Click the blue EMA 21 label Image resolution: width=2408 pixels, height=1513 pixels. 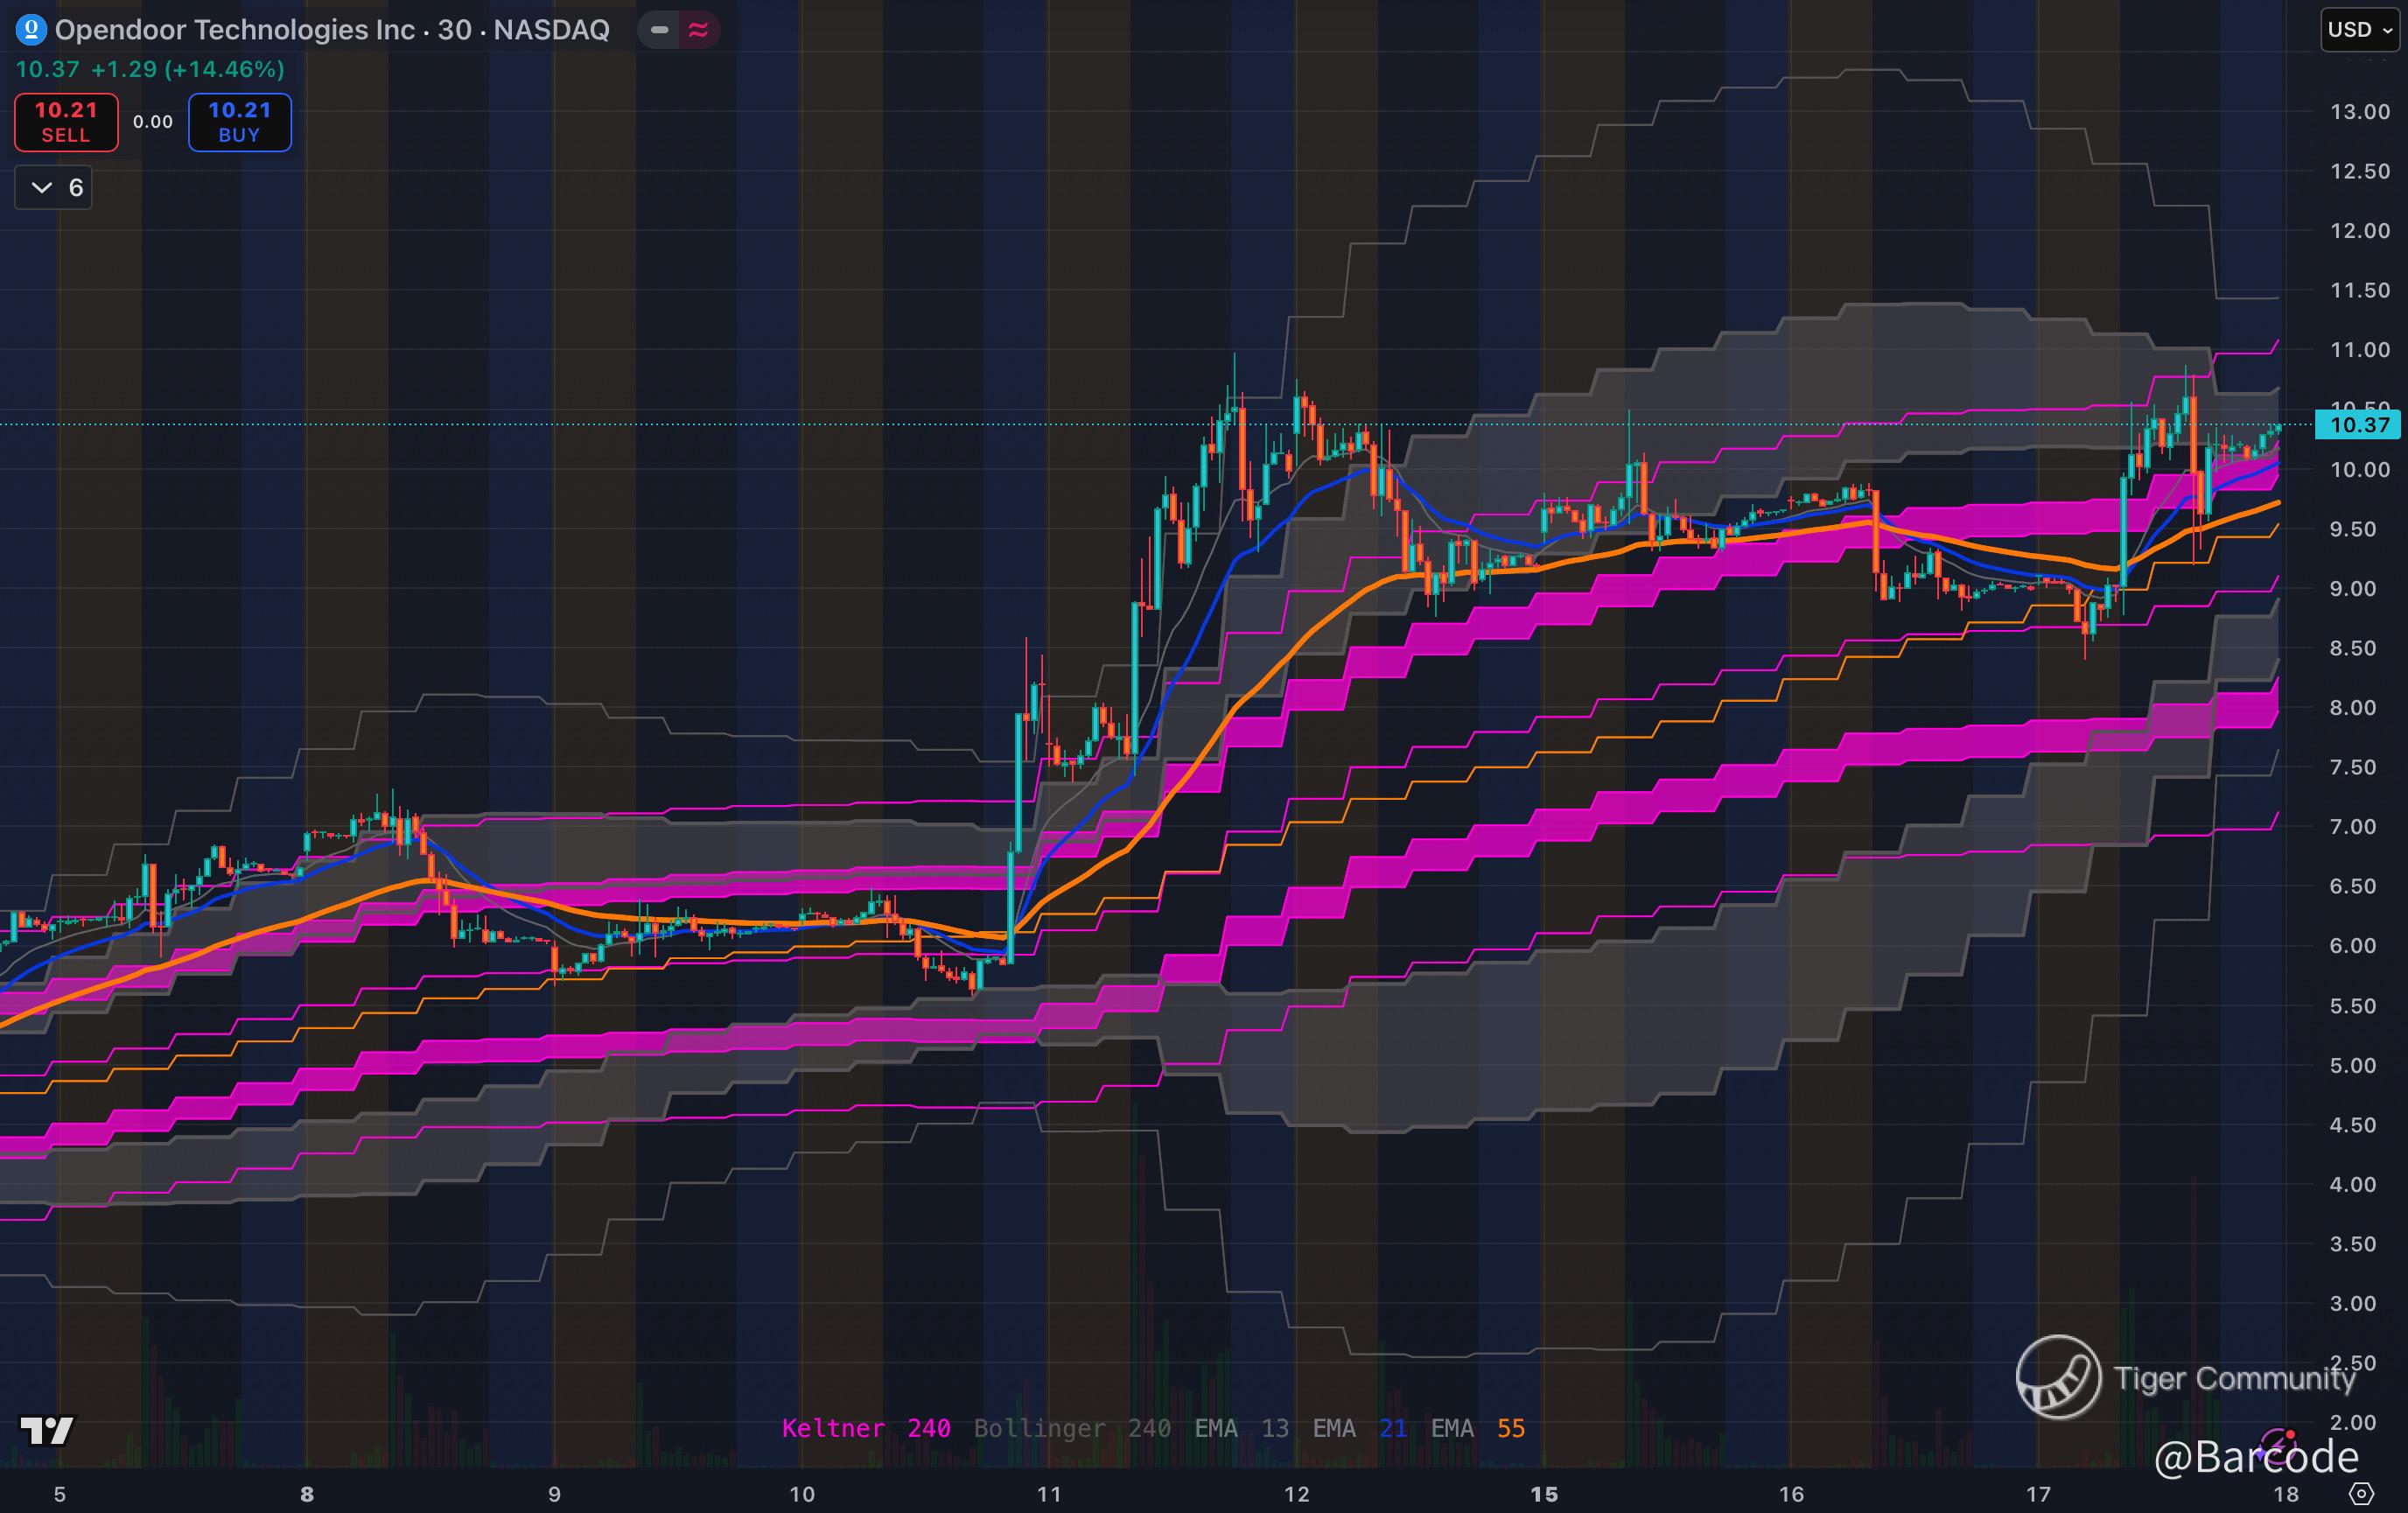pos(1359,1428)
